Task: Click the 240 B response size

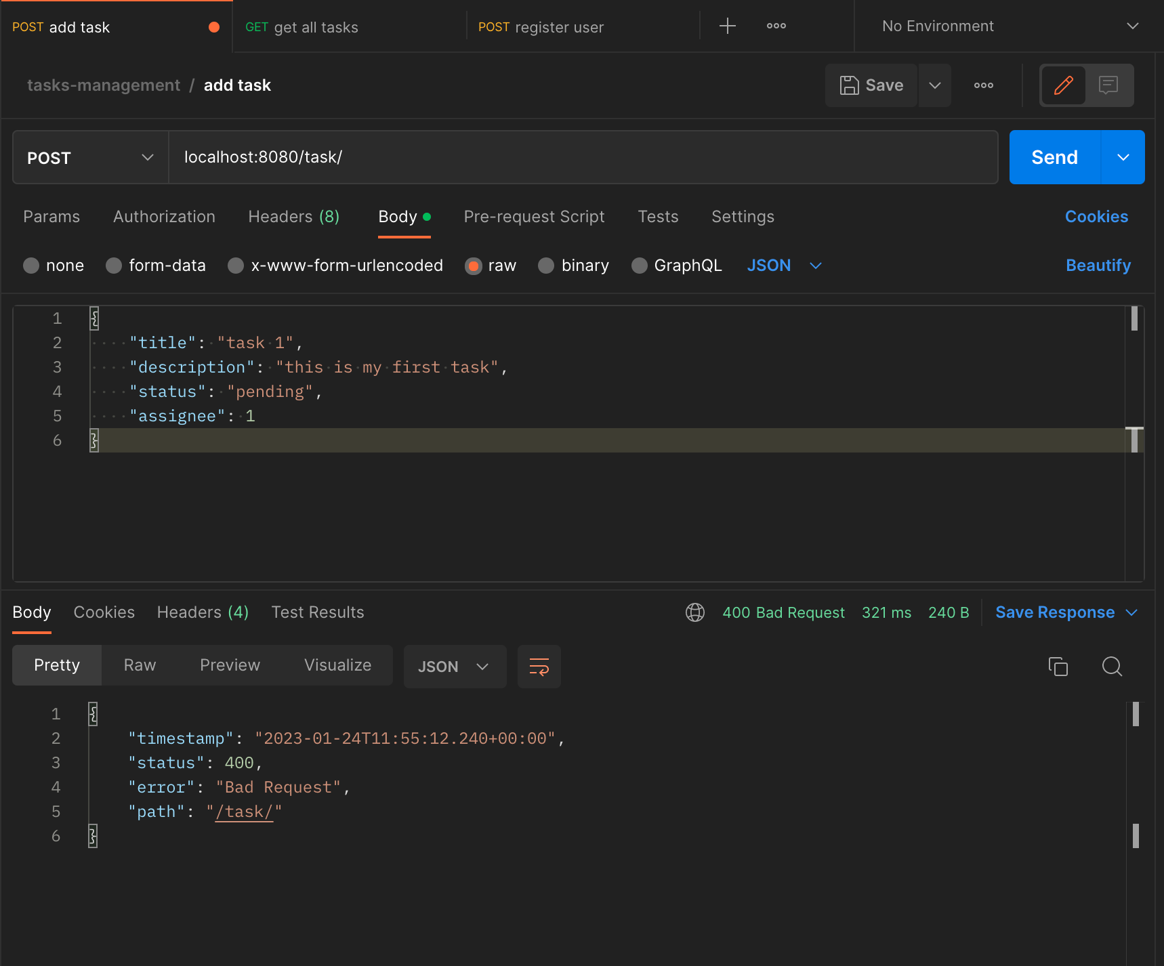Action: [x=949, y=612]
